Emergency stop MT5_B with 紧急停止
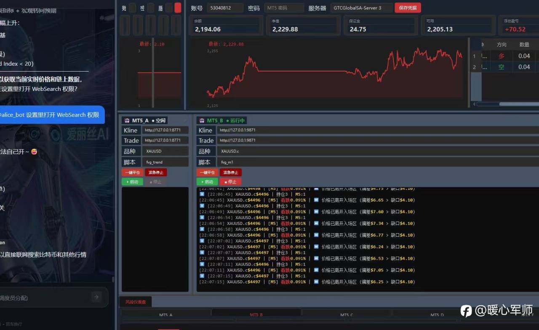 (231, 172)
